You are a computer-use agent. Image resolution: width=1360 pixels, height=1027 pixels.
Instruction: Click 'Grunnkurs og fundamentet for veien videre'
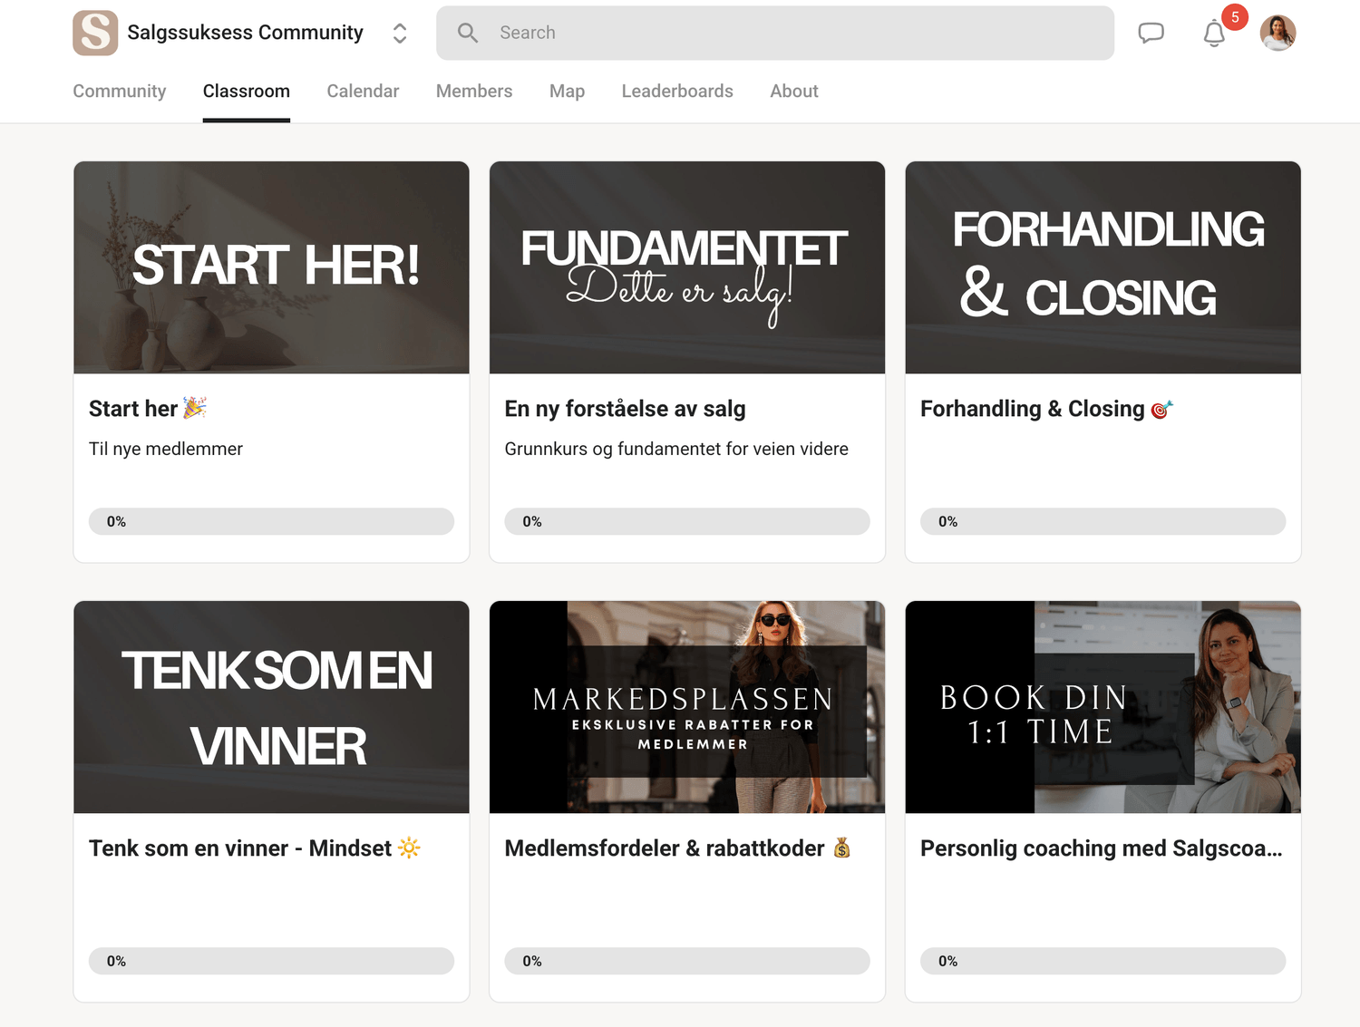point(676,449)
